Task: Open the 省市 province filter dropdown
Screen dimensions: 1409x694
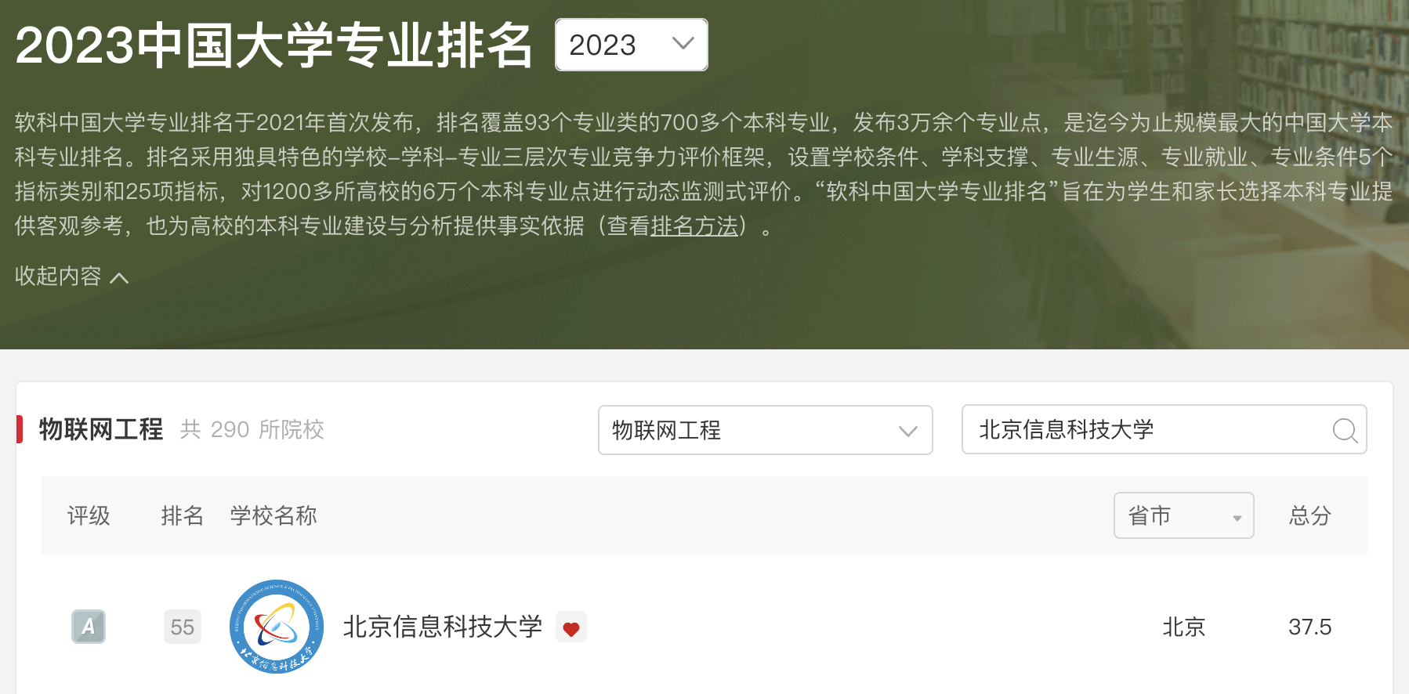Action: (x=1183, y=515)
